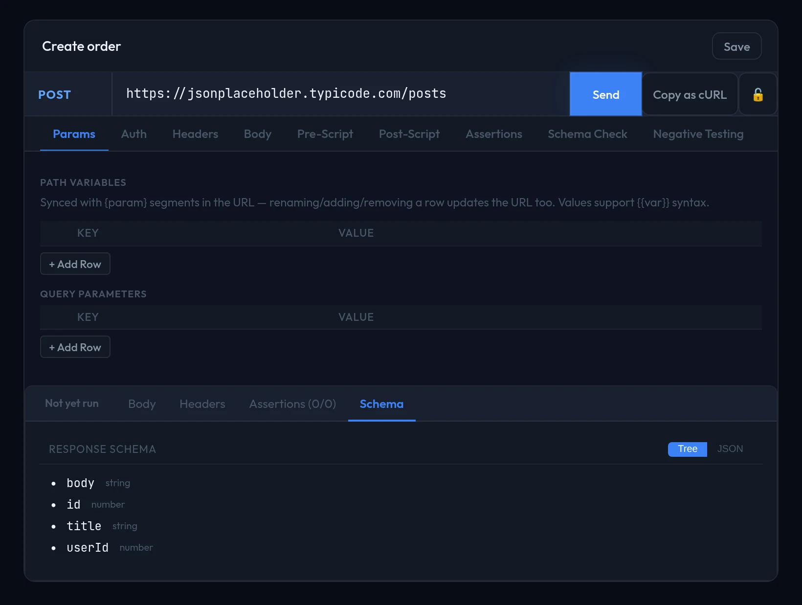
Task: Add a row under Query Parameters
Action: [75, 347]
